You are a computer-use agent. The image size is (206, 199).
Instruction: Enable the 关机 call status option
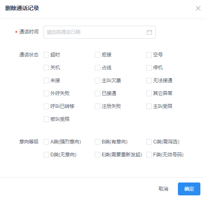tap(46, 68)
